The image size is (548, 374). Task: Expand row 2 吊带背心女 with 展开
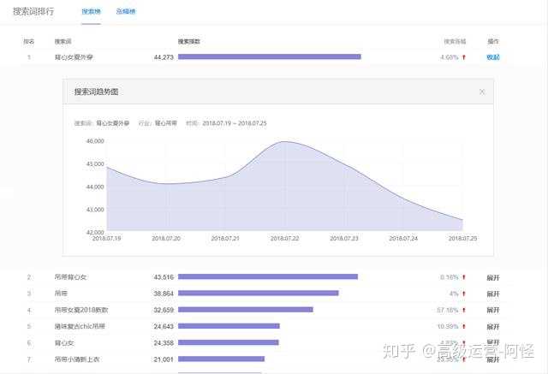[492, 277]
